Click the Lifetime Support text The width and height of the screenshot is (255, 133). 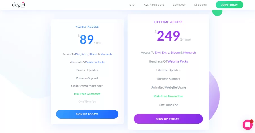click(168, 79)
